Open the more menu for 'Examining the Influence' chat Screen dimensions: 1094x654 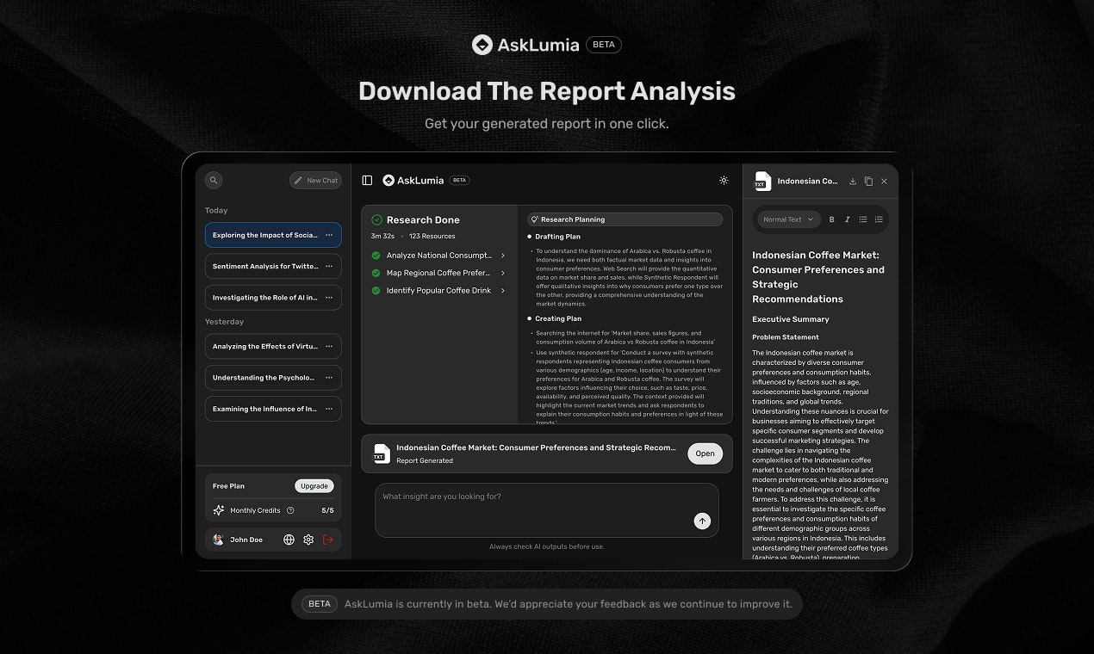coord(329,409)
